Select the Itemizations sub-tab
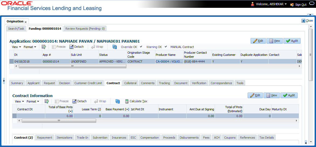 (64, 137)
